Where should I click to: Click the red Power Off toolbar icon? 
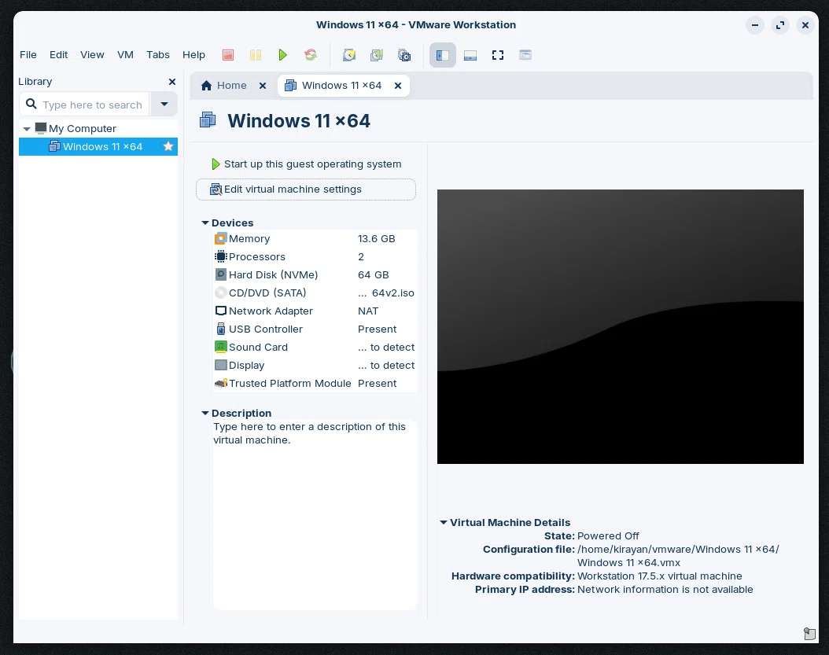coord(228,55)
